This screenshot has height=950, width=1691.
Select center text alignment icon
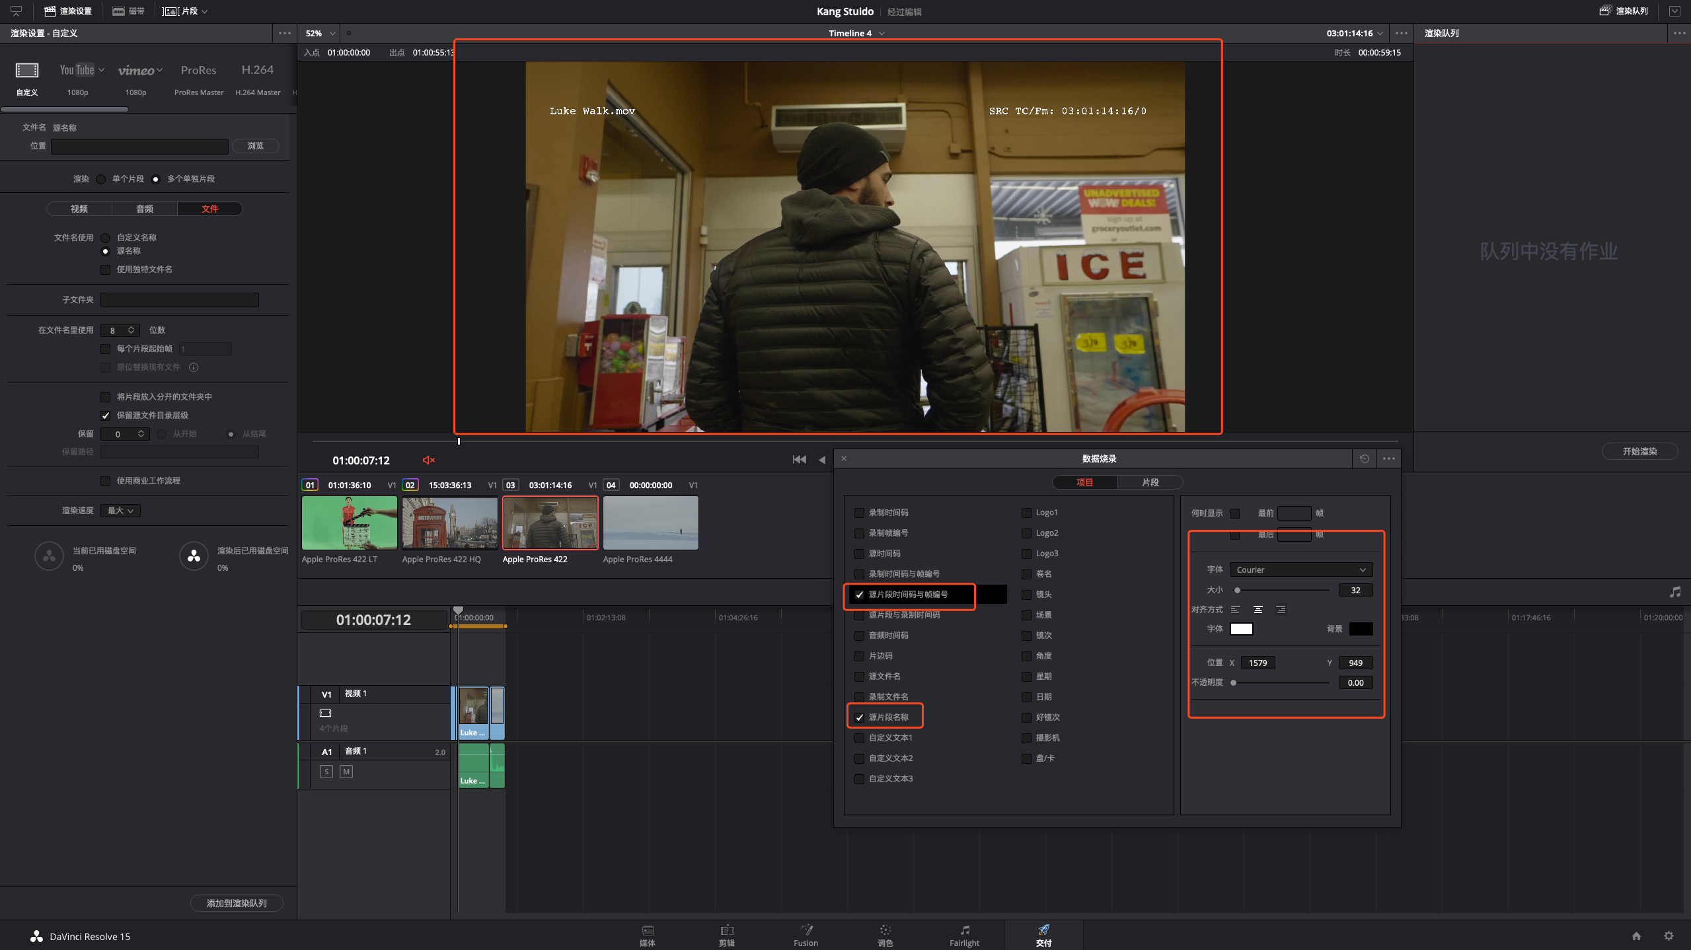(1258, 609)
